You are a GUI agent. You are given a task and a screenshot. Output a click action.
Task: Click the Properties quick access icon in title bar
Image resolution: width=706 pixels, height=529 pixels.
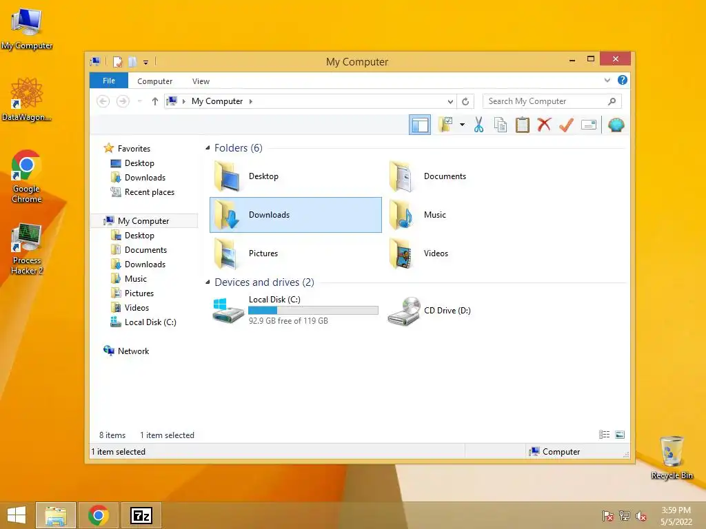117,61
